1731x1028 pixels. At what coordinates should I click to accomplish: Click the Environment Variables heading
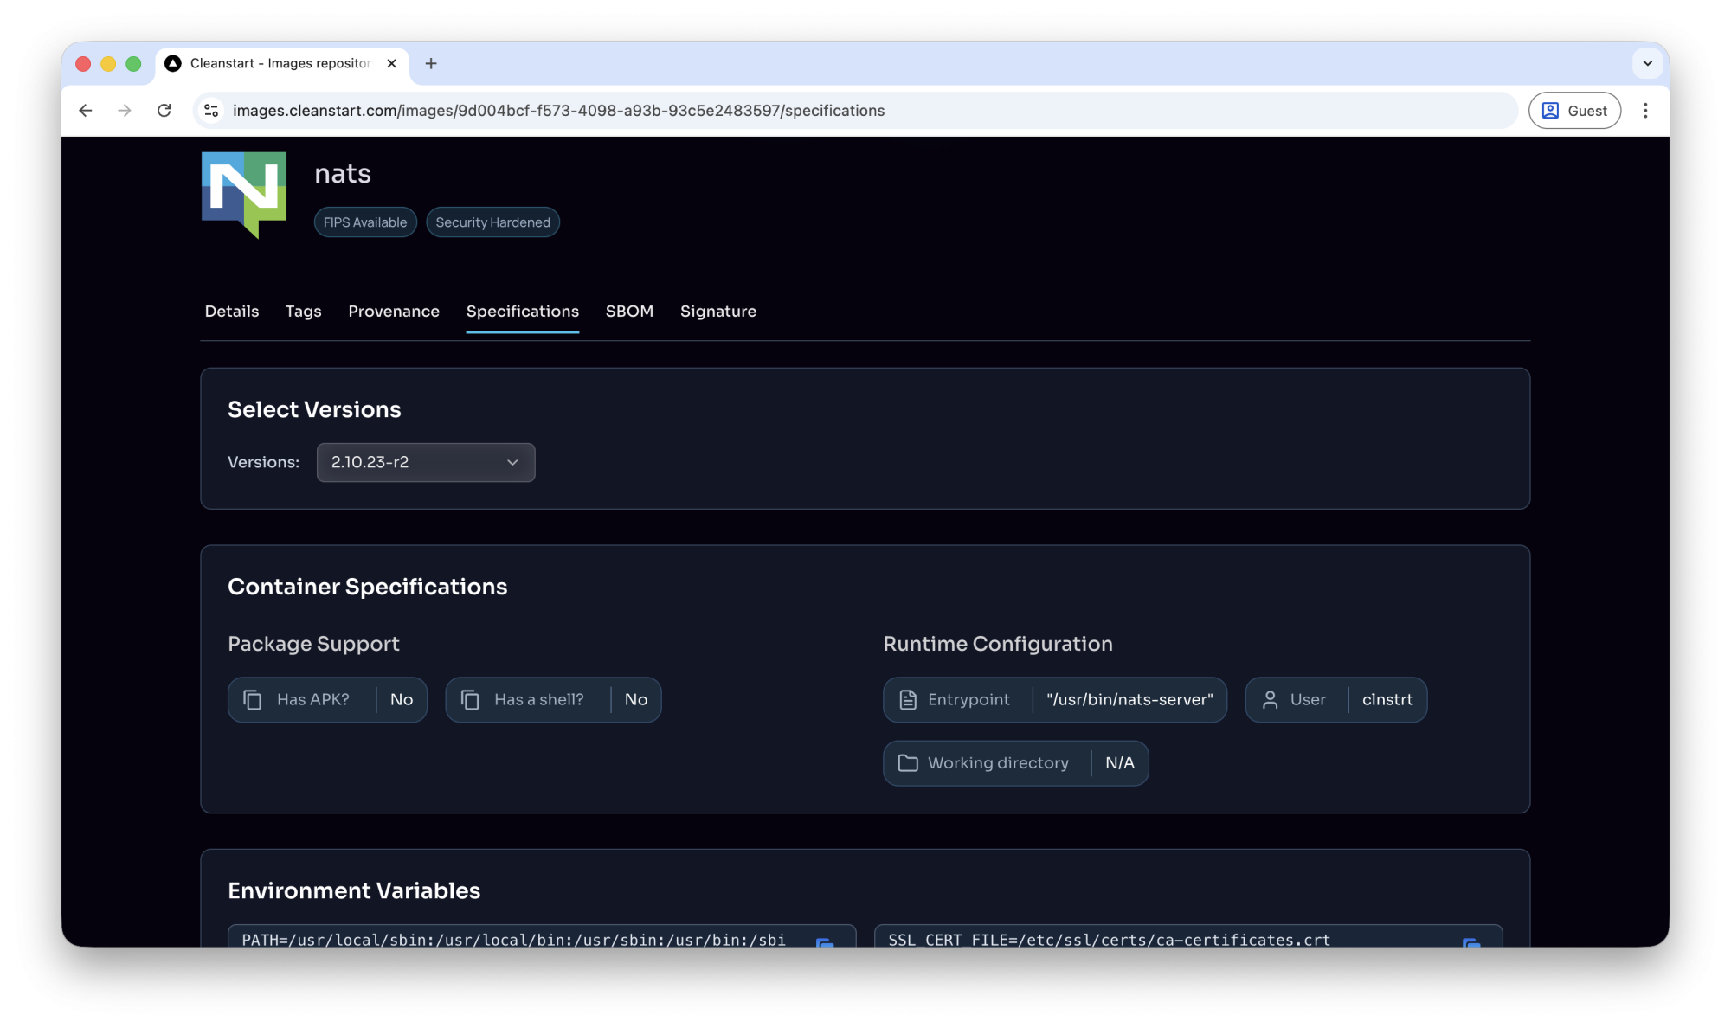pyautogui.click(x=354, y=891)
